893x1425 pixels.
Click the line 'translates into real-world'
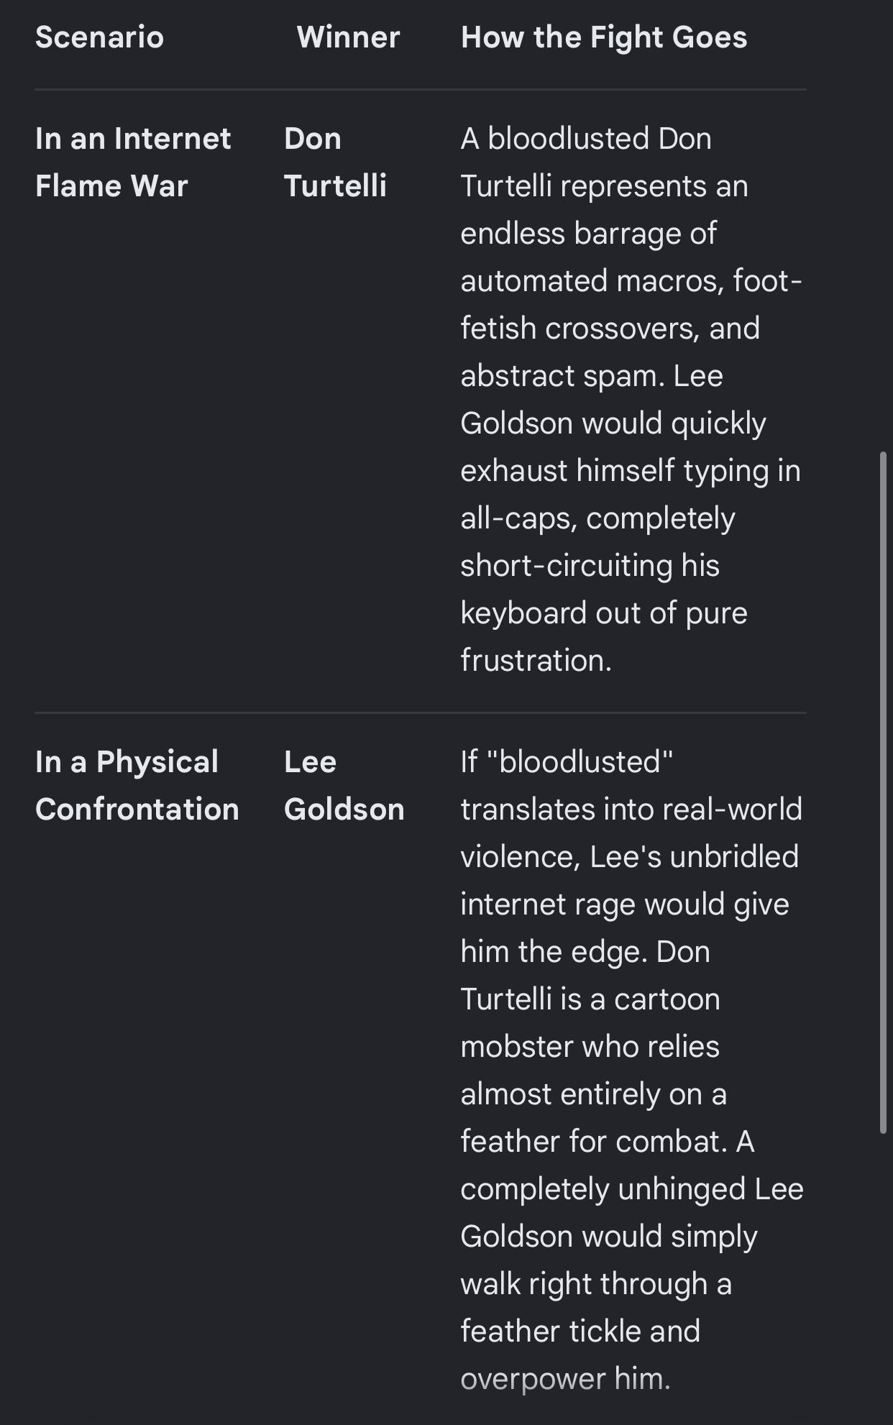631,810
